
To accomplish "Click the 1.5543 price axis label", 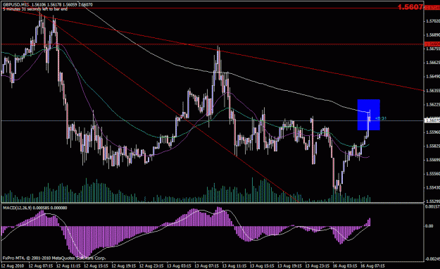I will (x=432, y=187).
